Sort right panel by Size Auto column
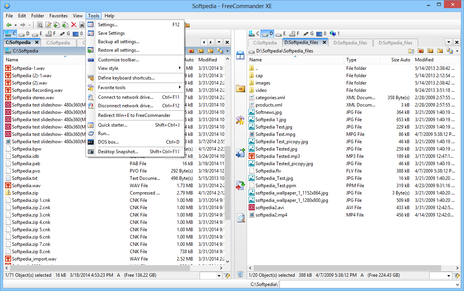 coord(396,60)
